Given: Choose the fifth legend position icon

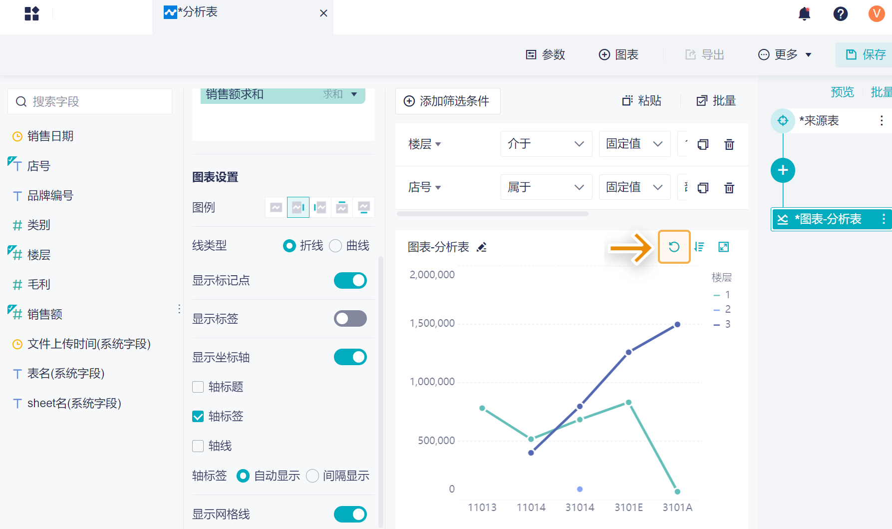Looking at the screenshot, I should (x=364, y=207).
